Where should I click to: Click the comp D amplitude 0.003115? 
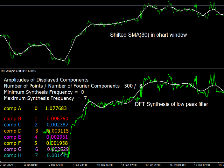[58, 131]
